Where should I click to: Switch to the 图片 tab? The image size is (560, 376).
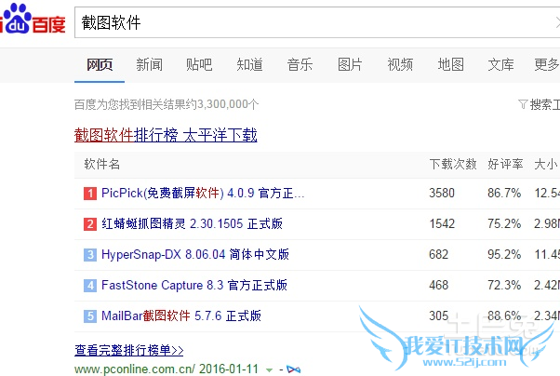pyautogui.click(x=350, y=65)
